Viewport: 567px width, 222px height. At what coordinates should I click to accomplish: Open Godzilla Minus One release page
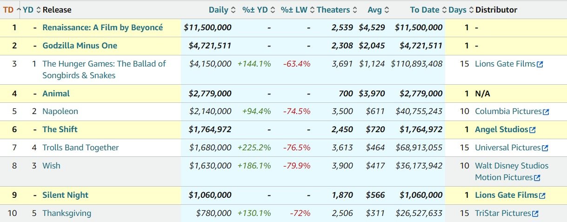(80, 46)
